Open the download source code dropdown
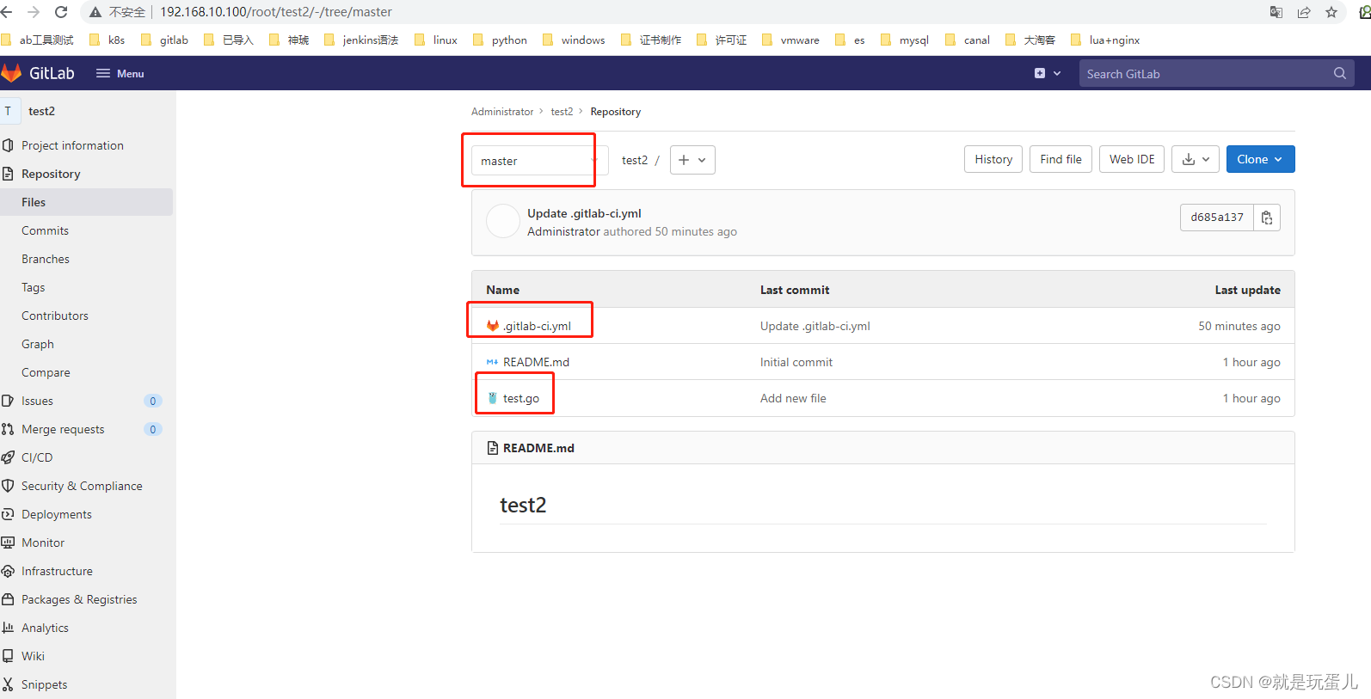This screenshot has width=1371, height=699. pos(1196,159)
